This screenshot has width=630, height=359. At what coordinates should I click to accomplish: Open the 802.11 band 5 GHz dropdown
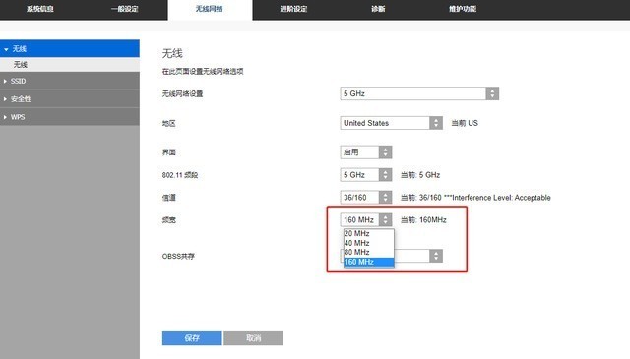[x=366, y=175]
